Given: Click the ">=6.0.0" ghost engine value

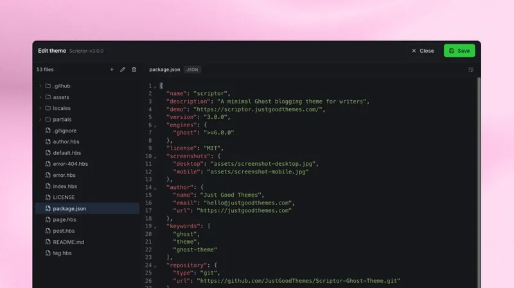Looking at the screenshot, I should pyautogui.click(x=218, y=132).
